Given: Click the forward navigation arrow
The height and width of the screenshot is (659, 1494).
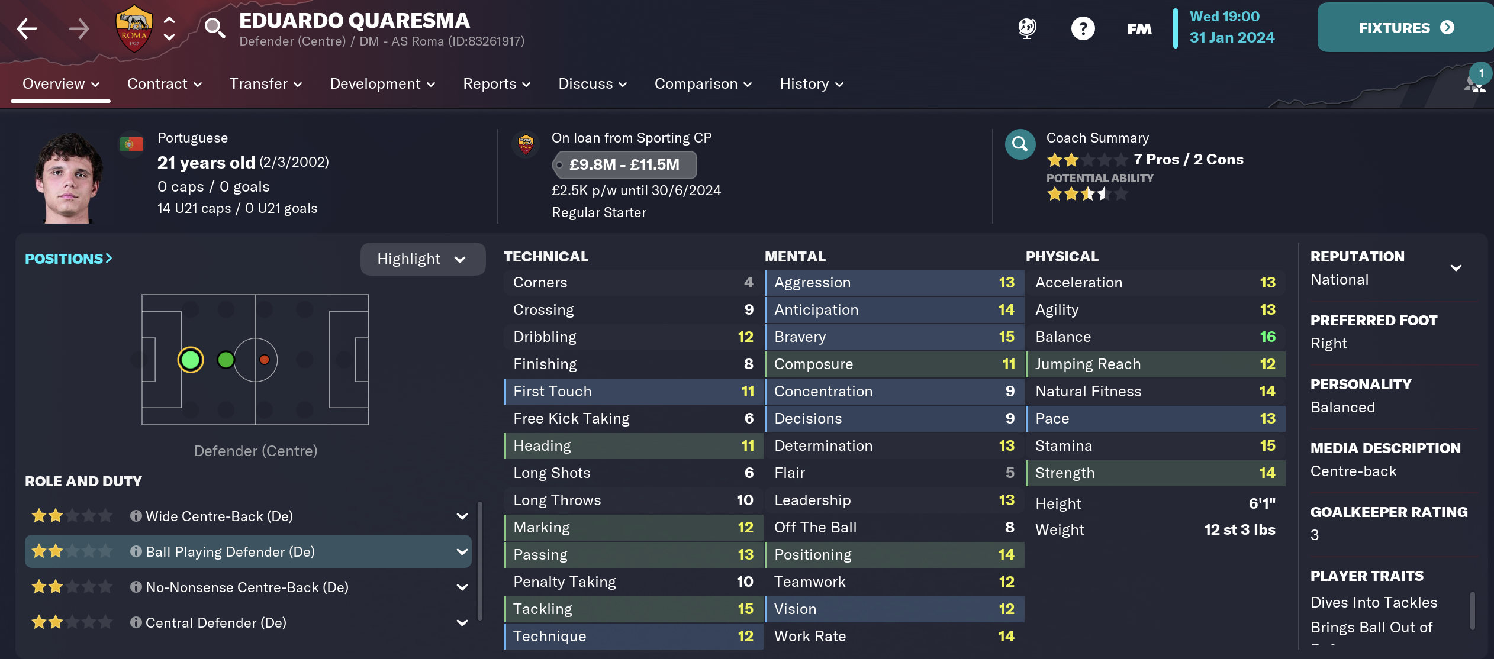Looking at the screenshot, I should coord(79,28).
